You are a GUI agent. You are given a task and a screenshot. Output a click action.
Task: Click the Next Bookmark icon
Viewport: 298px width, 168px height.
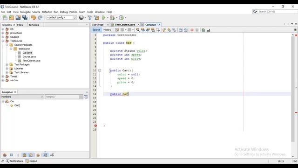[169, 30]
